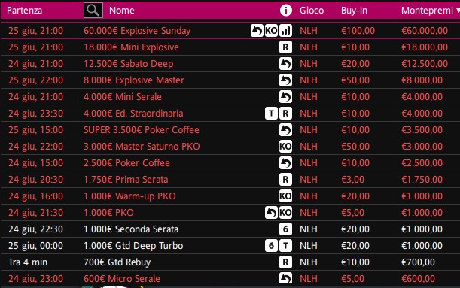Click '24 giu, 16:00' start time
Screen dimensions: 460x288
pos(35,196)
